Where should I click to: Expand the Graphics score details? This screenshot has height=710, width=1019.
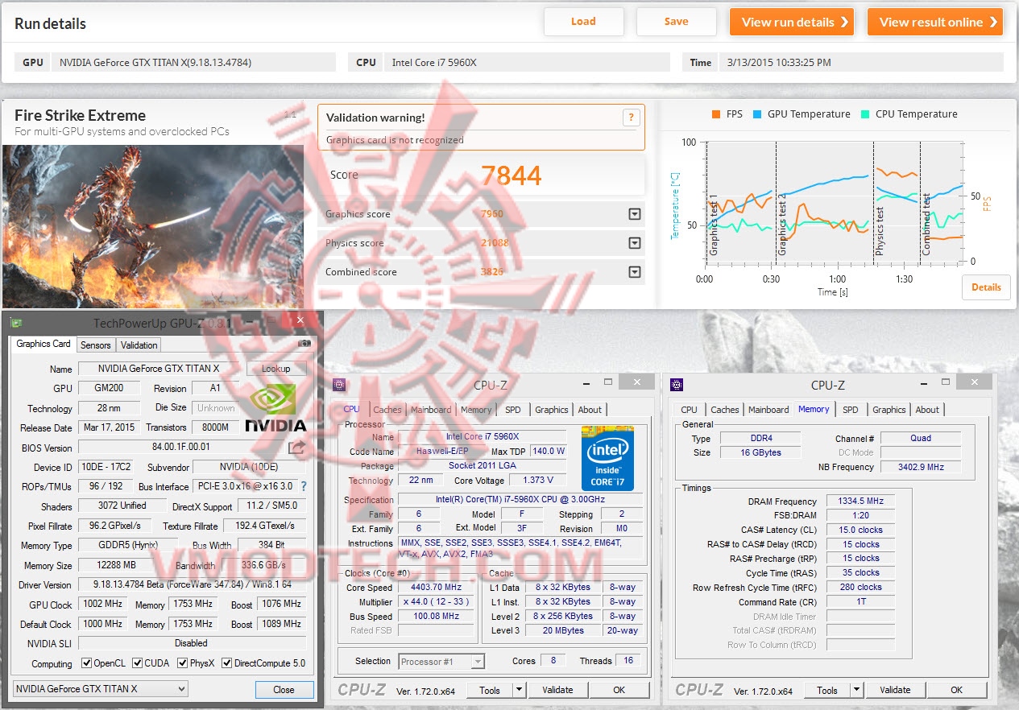[x=635, y=214]
